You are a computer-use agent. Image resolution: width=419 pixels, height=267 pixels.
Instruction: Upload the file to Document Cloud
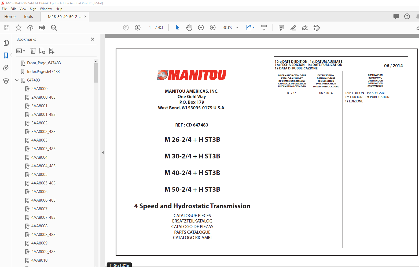tap(30, 28)
